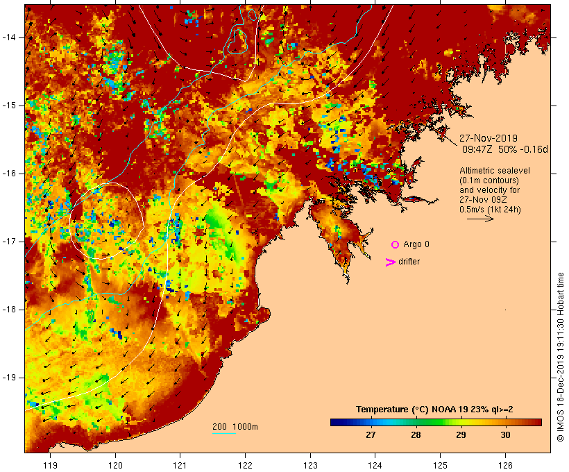Image resolution: width=569 pixels, height=472 pixels.
Task: Click the 'and velocity for' text line
Action: (489, 190)
